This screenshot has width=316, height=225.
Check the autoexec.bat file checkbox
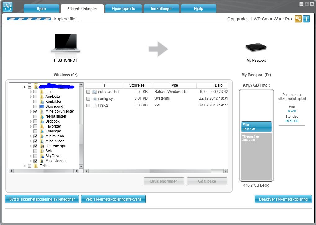[x=88, y=92]
